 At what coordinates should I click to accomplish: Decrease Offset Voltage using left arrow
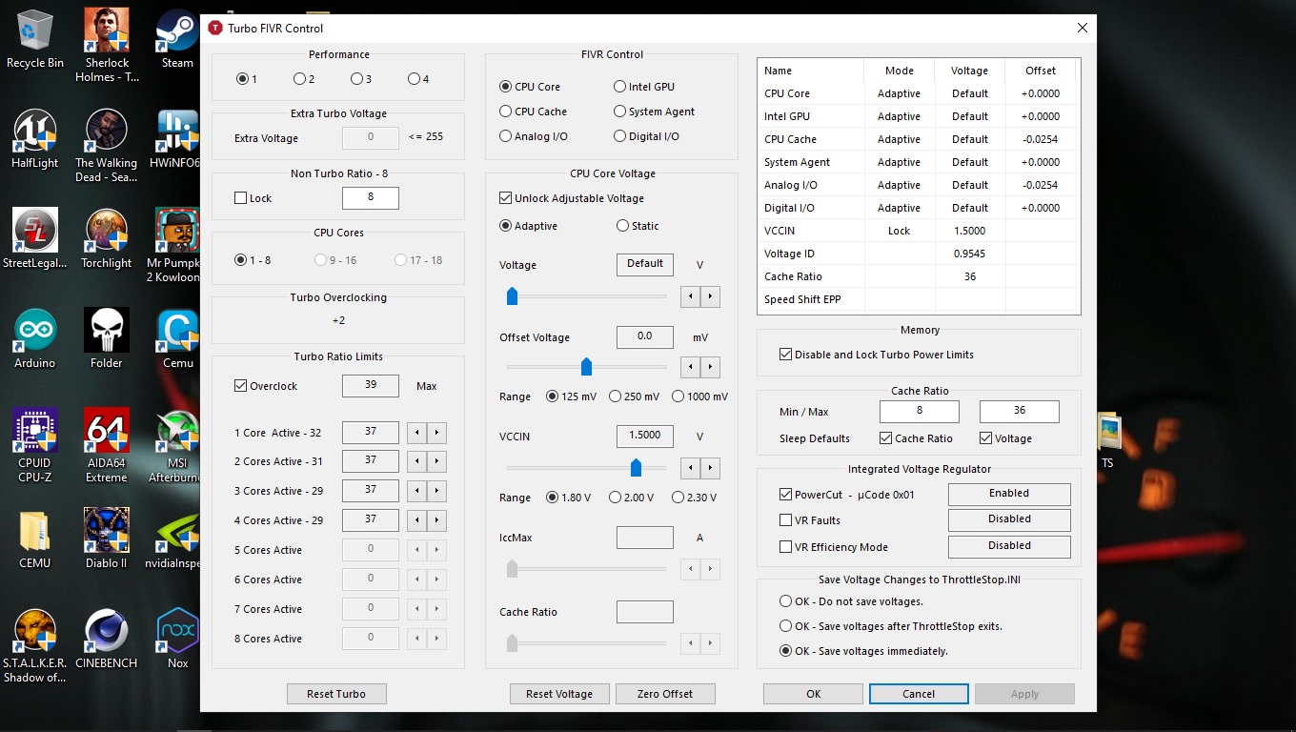pyautogui.click(x=690, y=367)
